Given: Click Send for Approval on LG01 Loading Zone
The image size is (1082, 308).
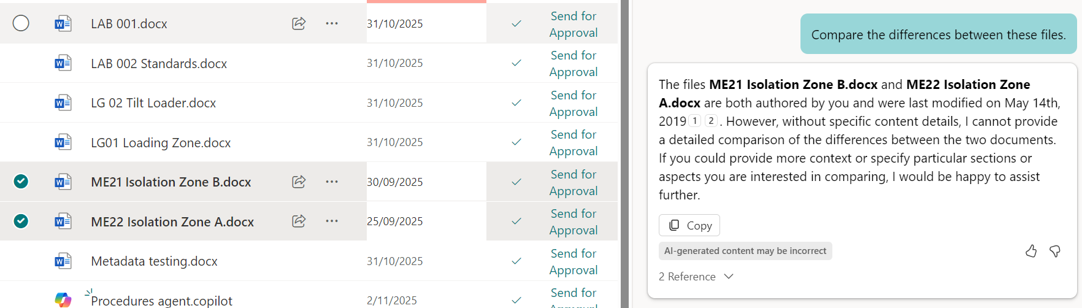Looking at the screenshot, I should [574, 142].
